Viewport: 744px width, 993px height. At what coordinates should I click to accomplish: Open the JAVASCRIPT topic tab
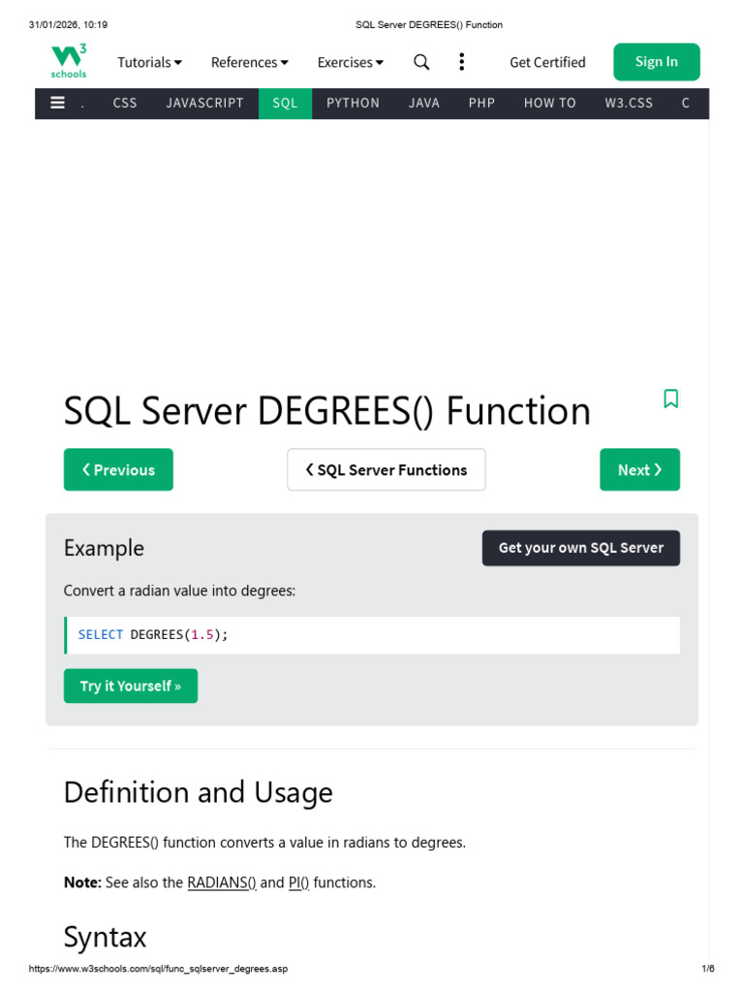point(204,103)
